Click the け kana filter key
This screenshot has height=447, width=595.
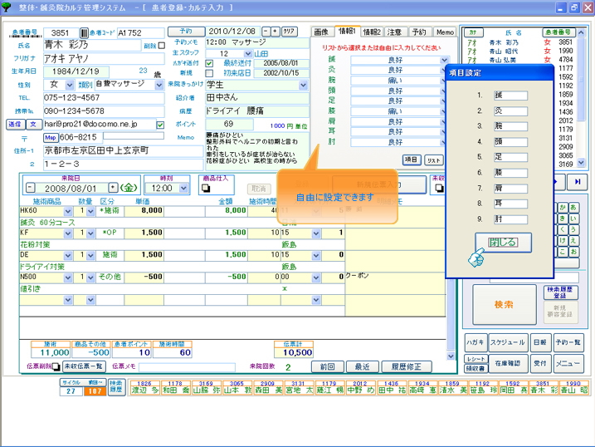click(563, 240)
